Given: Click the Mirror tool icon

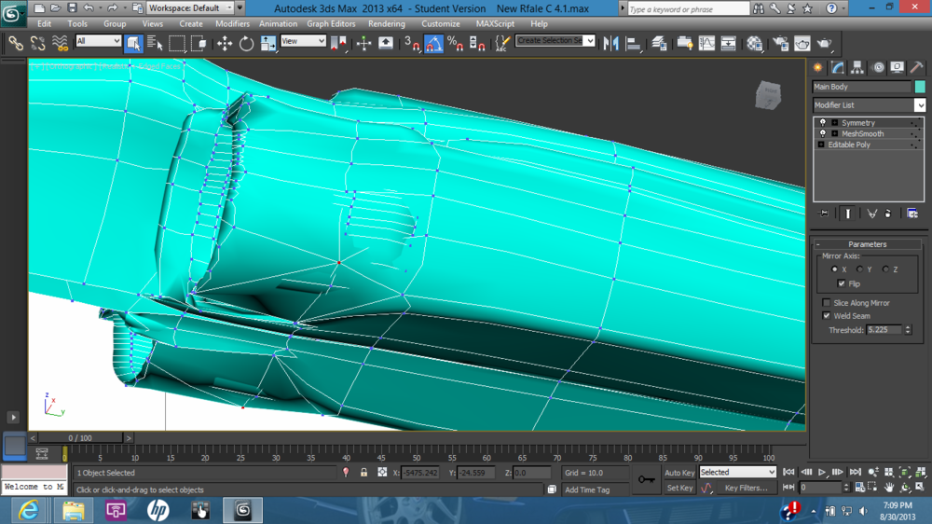Looking at the screenshot, I should click(611, 43).
